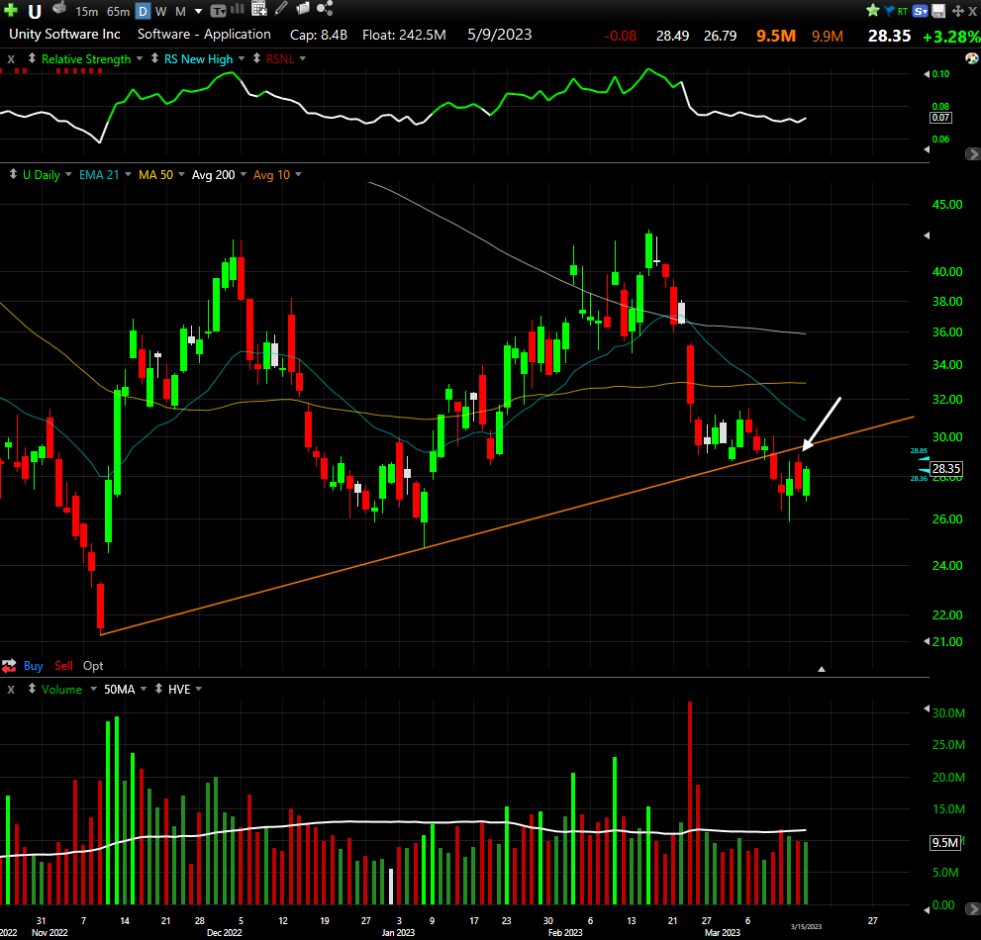
Task: Click the Avg 200 indicator label
Action: [x=214, y=175]
